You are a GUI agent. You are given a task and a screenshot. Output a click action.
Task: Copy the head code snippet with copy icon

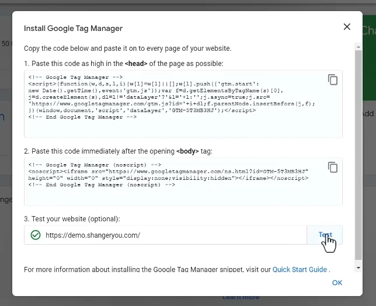pyautogui.click(x=333, y=79)
